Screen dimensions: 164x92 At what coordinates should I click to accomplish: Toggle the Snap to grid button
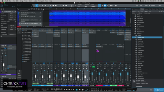click(100, 6)
